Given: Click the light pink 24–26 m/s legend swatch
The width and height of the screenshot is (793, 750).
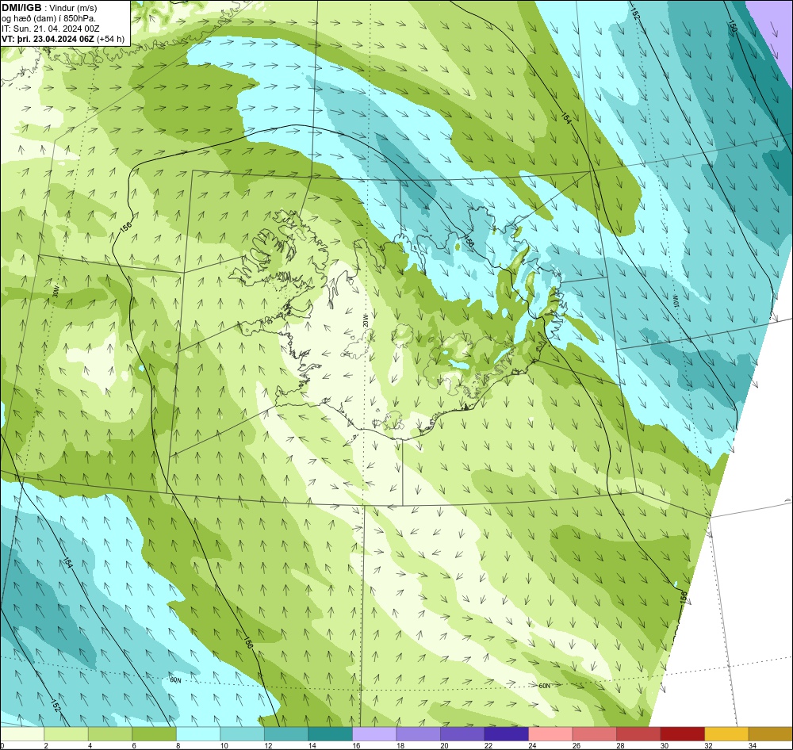Looking at the screenshot, I should (x=550, y=734).
